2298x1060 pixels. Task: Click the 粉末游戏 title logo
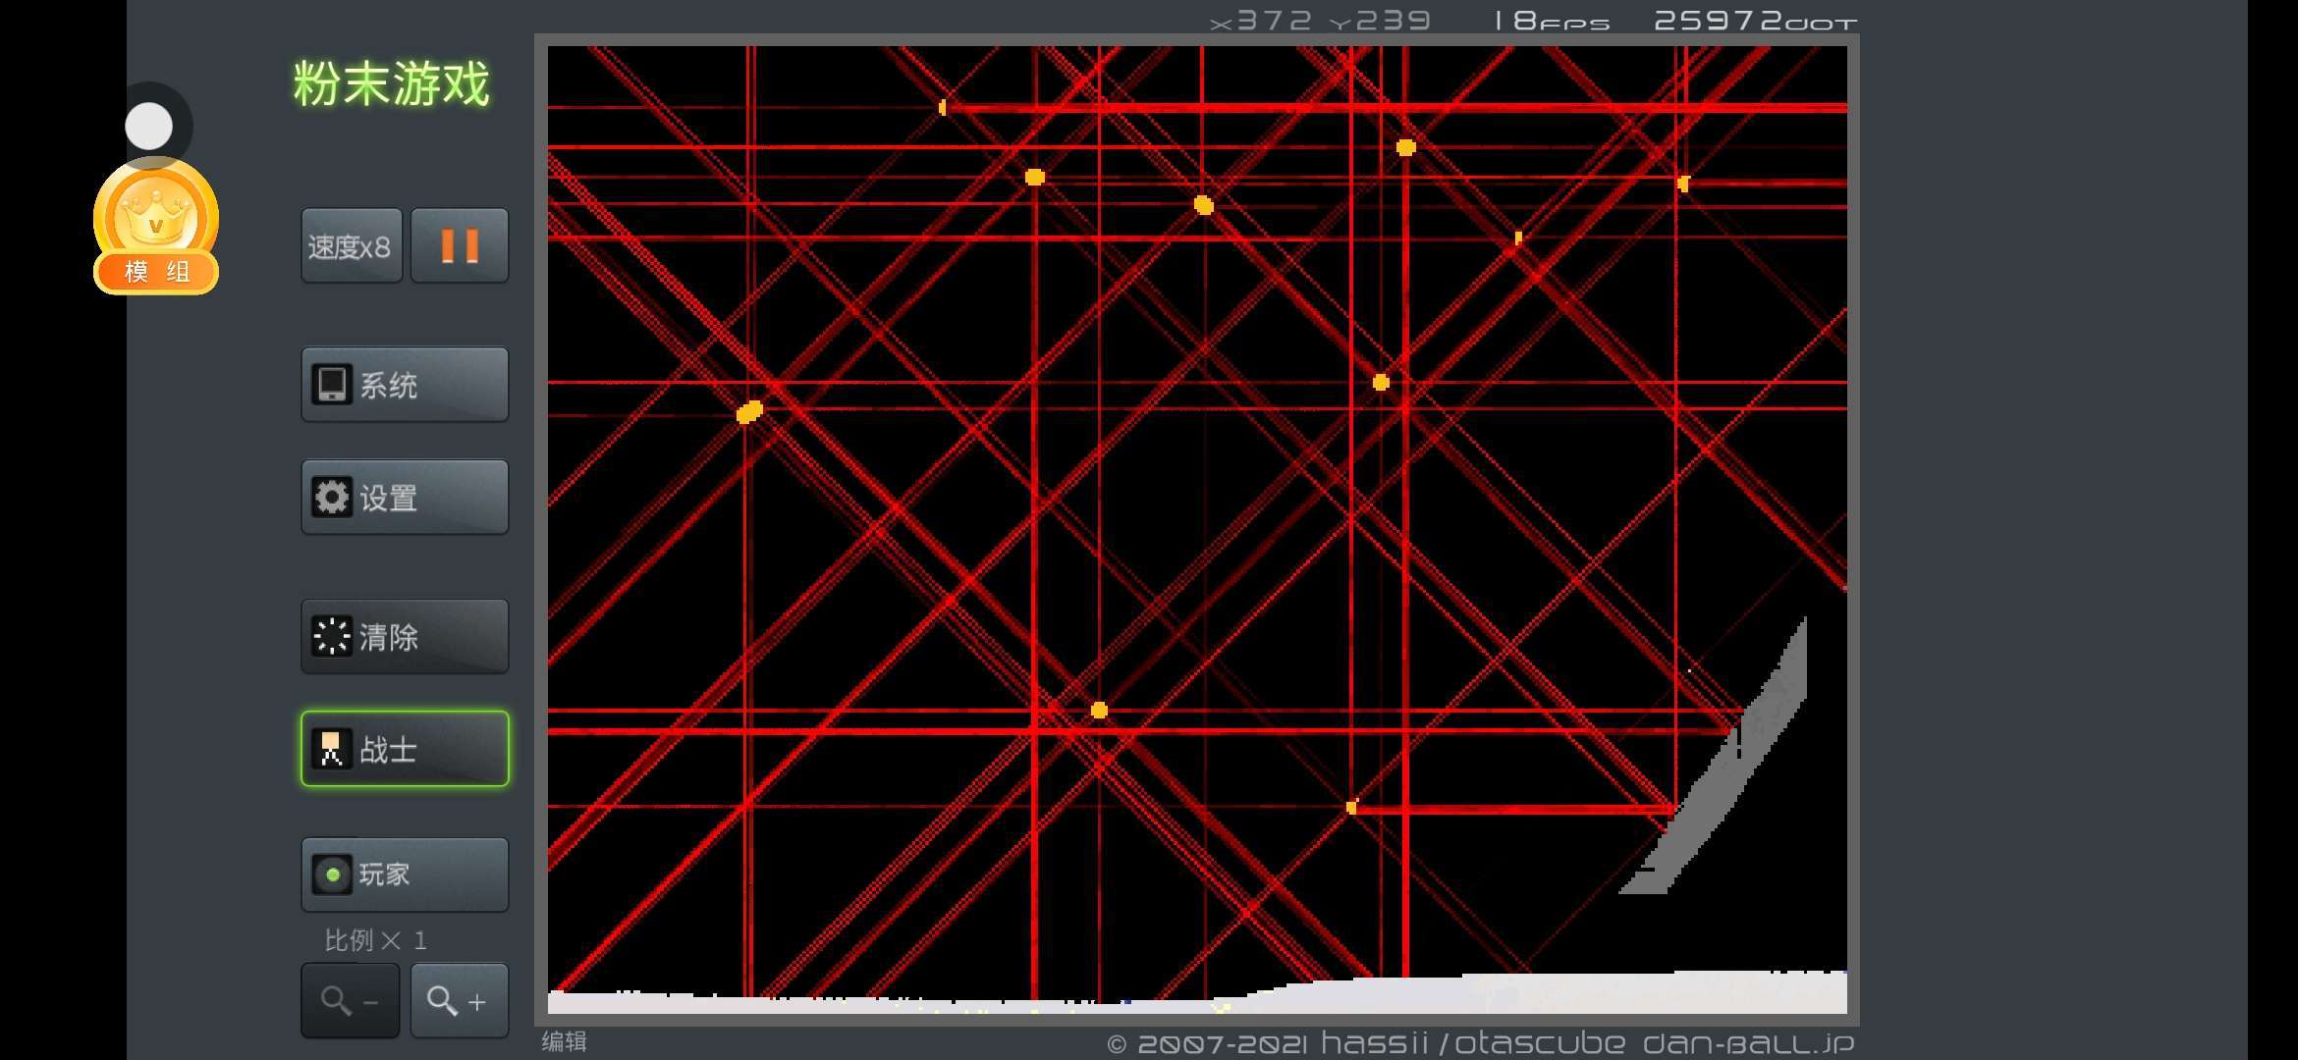[x=391, y=83]
